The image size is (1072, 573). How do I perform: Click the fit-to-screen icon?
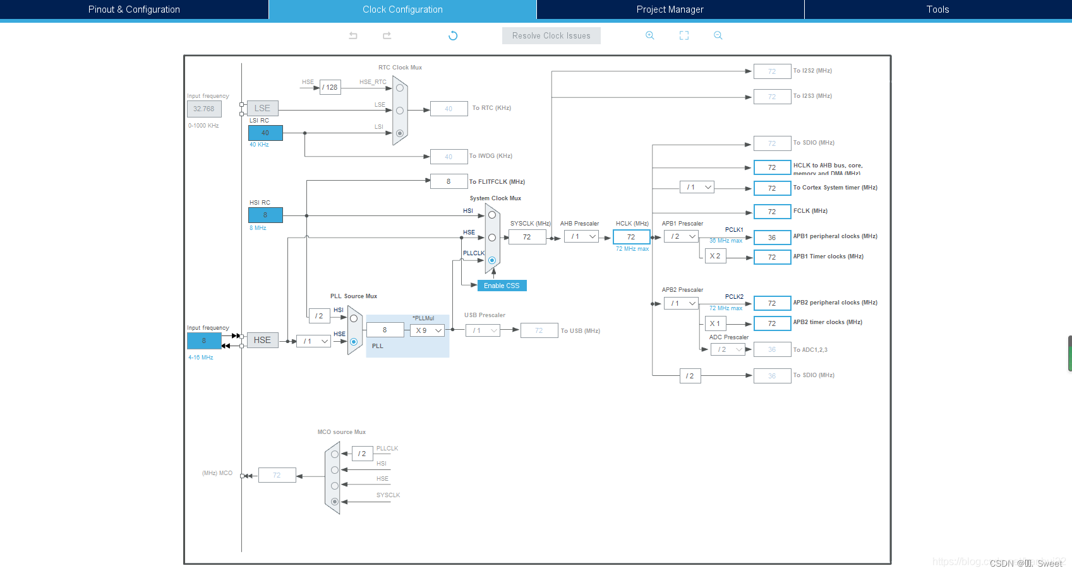click(x=684, y=35)
